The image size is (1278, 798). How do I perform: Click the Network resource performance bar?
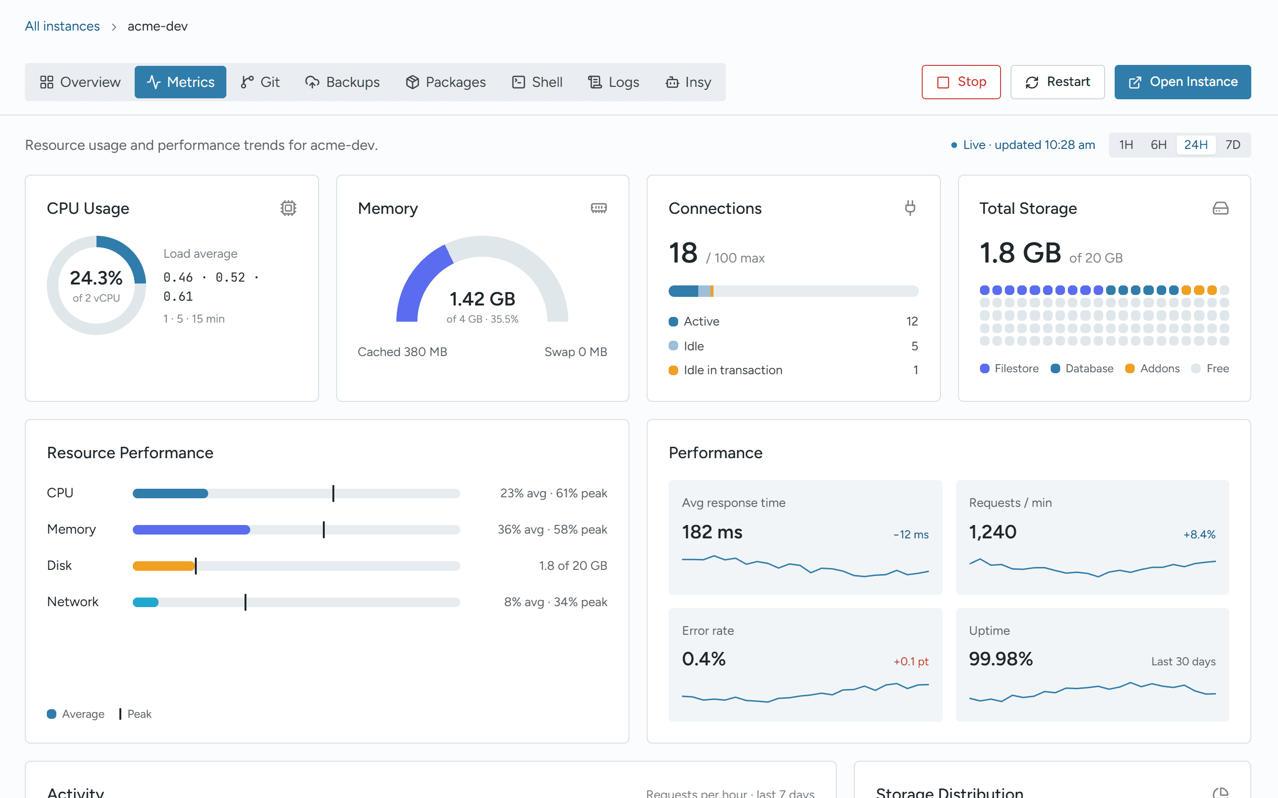[x=296, y=602]
